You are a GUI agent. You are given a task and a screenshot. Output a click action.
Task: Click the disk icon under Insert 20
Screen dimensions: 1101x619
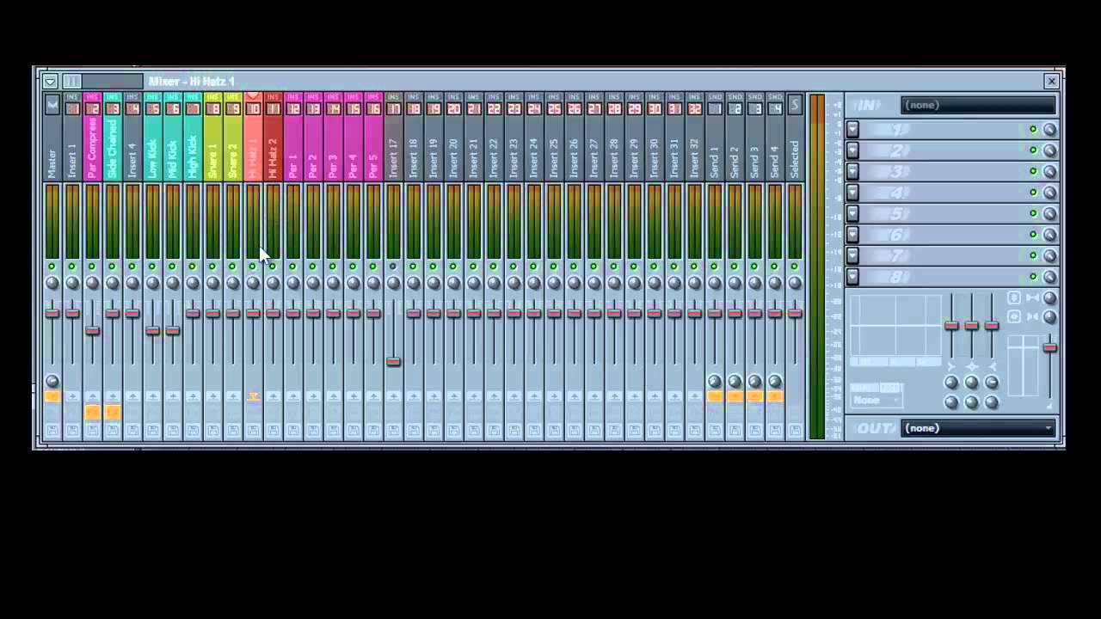453,429
